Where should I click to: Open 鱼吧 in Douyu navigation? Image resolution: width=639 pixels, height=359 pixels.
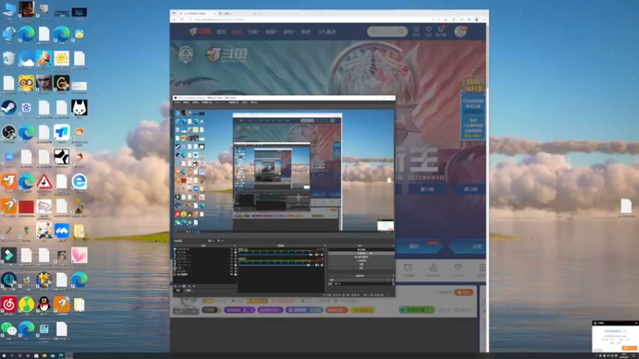306,32
